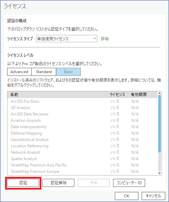Select the Spatial Analyst row
Screen dimensions: 169x202
pos(82,159)
